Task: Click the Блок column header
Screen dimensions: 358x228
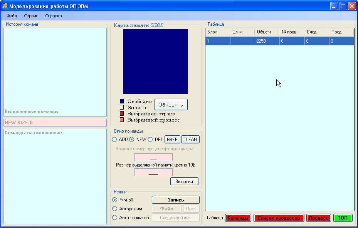Action: [x=218, y=32]
